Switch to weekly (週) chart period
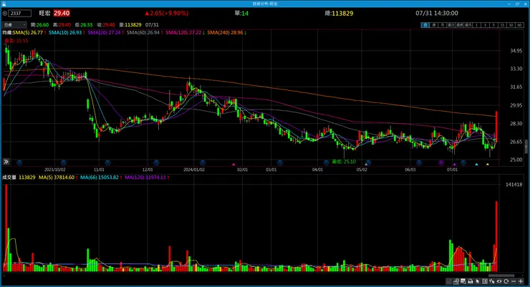The width and height of the screenshot is (530, 287). click(x=433, y=25)
